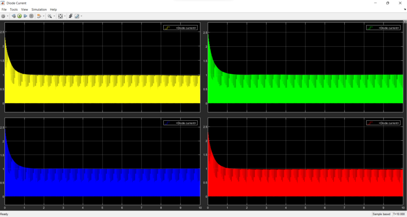Click the Step Forward icon
Image resolution: width=407 pixels, height=217 pixels.
(x=25, y=16)
